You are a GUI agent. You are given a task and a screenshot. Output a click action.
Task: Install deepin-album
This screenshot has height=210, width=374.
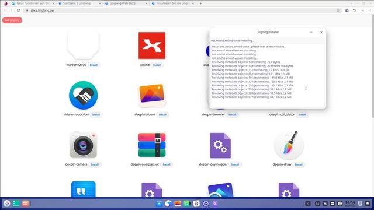click(162, 115)
